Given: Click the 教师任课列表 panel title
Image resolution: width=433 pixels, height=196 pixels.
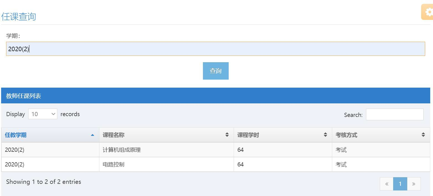Looking at the screenshot, I should [x=24, y=96].
